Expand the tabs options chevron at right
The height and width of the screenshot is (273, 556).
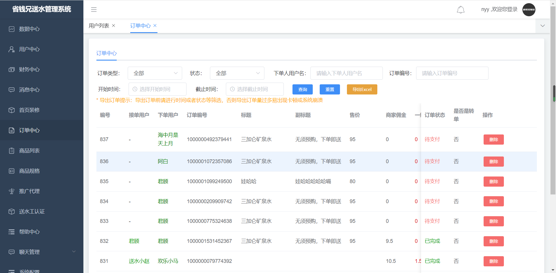[x=542, y=26]
